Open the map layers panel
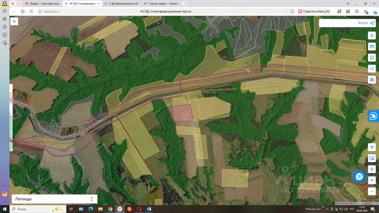The width and height of the screenshot is (379, 213). point(372,35)
